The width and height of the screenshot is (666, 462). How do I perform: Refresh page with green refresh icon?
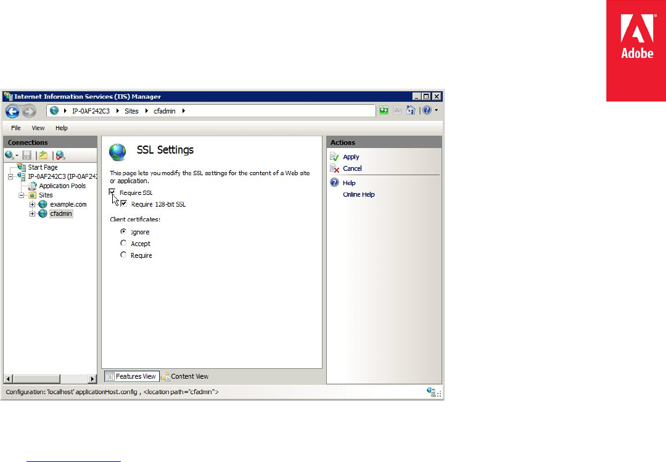click(x=384, y=110)
